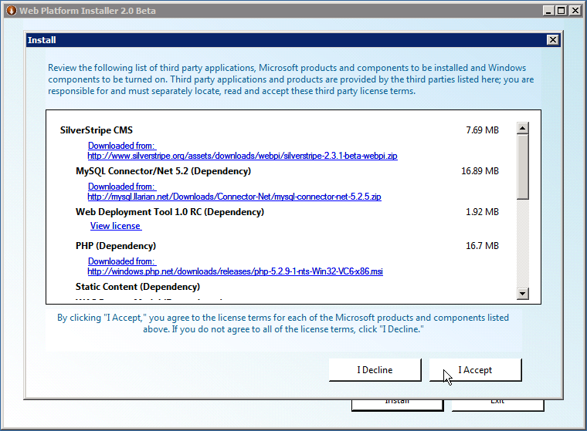The width and height of the screenshot is (587, 431).
Task: Open the mysql-connector-net-5.2.5.zip download link
Action: click(234, 197)
